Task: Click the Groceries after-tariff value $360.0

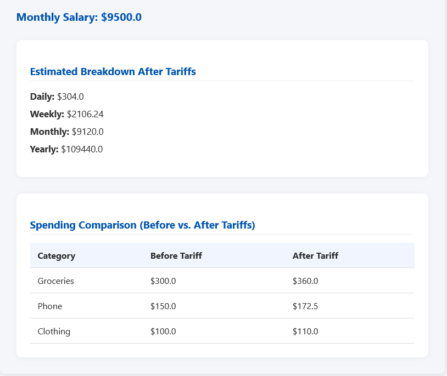Action: click(305, 281)
